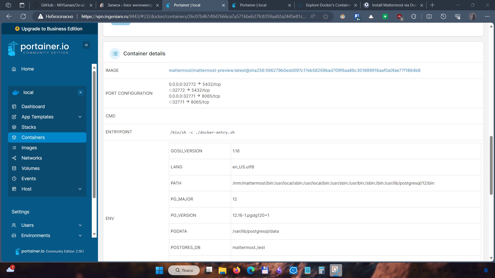Open the mattermost-preview image link
Viewport: 495px width, 278px height.
[294, 70]
